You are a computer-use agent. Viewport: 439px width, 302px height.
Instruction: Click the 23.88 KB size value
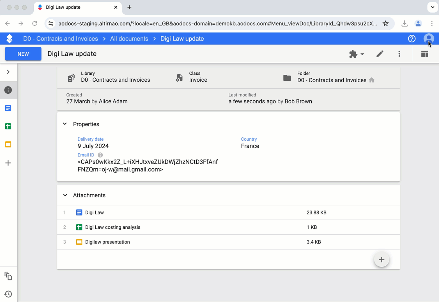coord(316,213)
